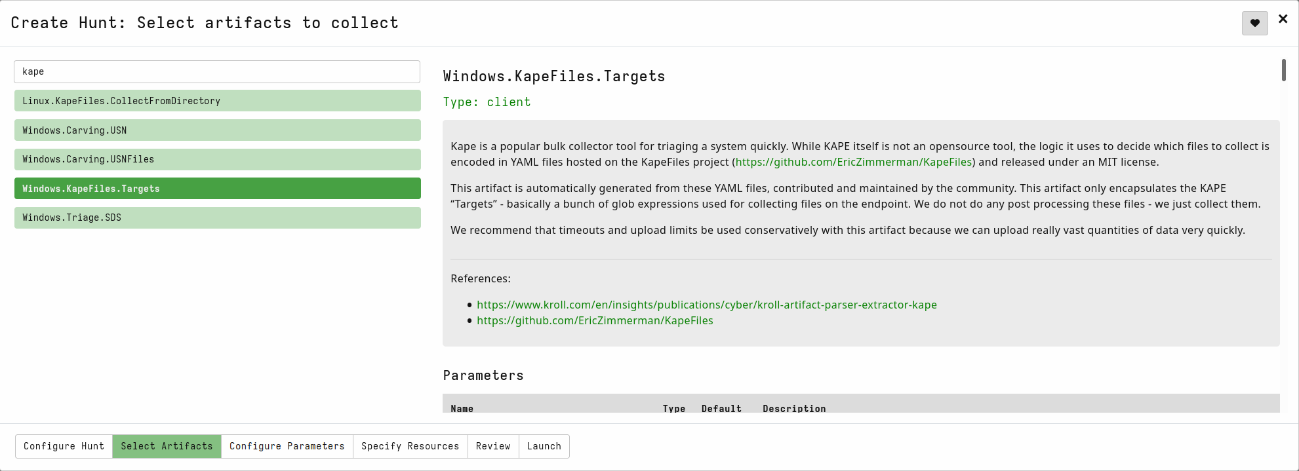The width and height of the screenshot is (1299, 471).
Task: Click the artifact description scrollbar
Action: [1283, 70]
